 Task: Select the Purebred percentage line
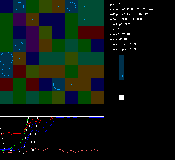121,39
